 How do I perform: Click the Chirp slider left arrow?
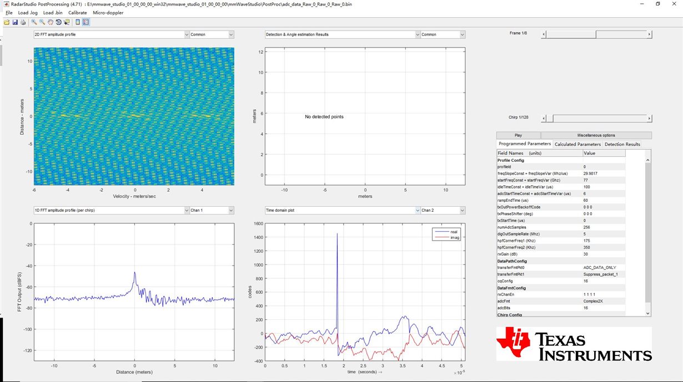pyautogui.click(x=544, y=118)
